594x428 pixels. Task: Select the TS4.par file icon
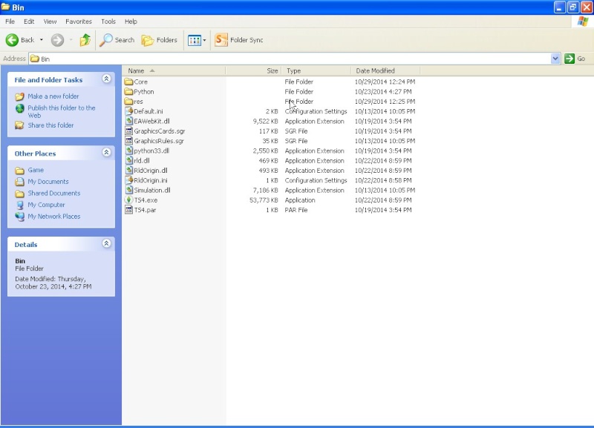[x=128, y=210]
